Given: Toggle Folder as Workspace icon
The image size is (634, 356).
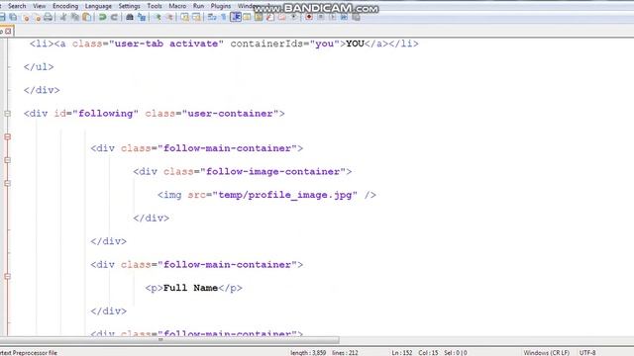Looking at the screenshot, I should pos(281,17).
